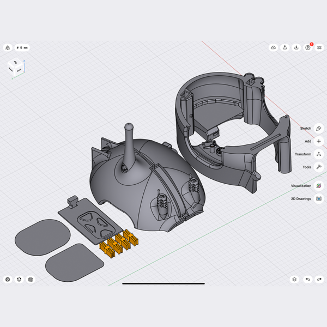Open settings gear at bottom left
Image resolution: width=327 pixels, height=327 pixels.
tap(8, 279)
